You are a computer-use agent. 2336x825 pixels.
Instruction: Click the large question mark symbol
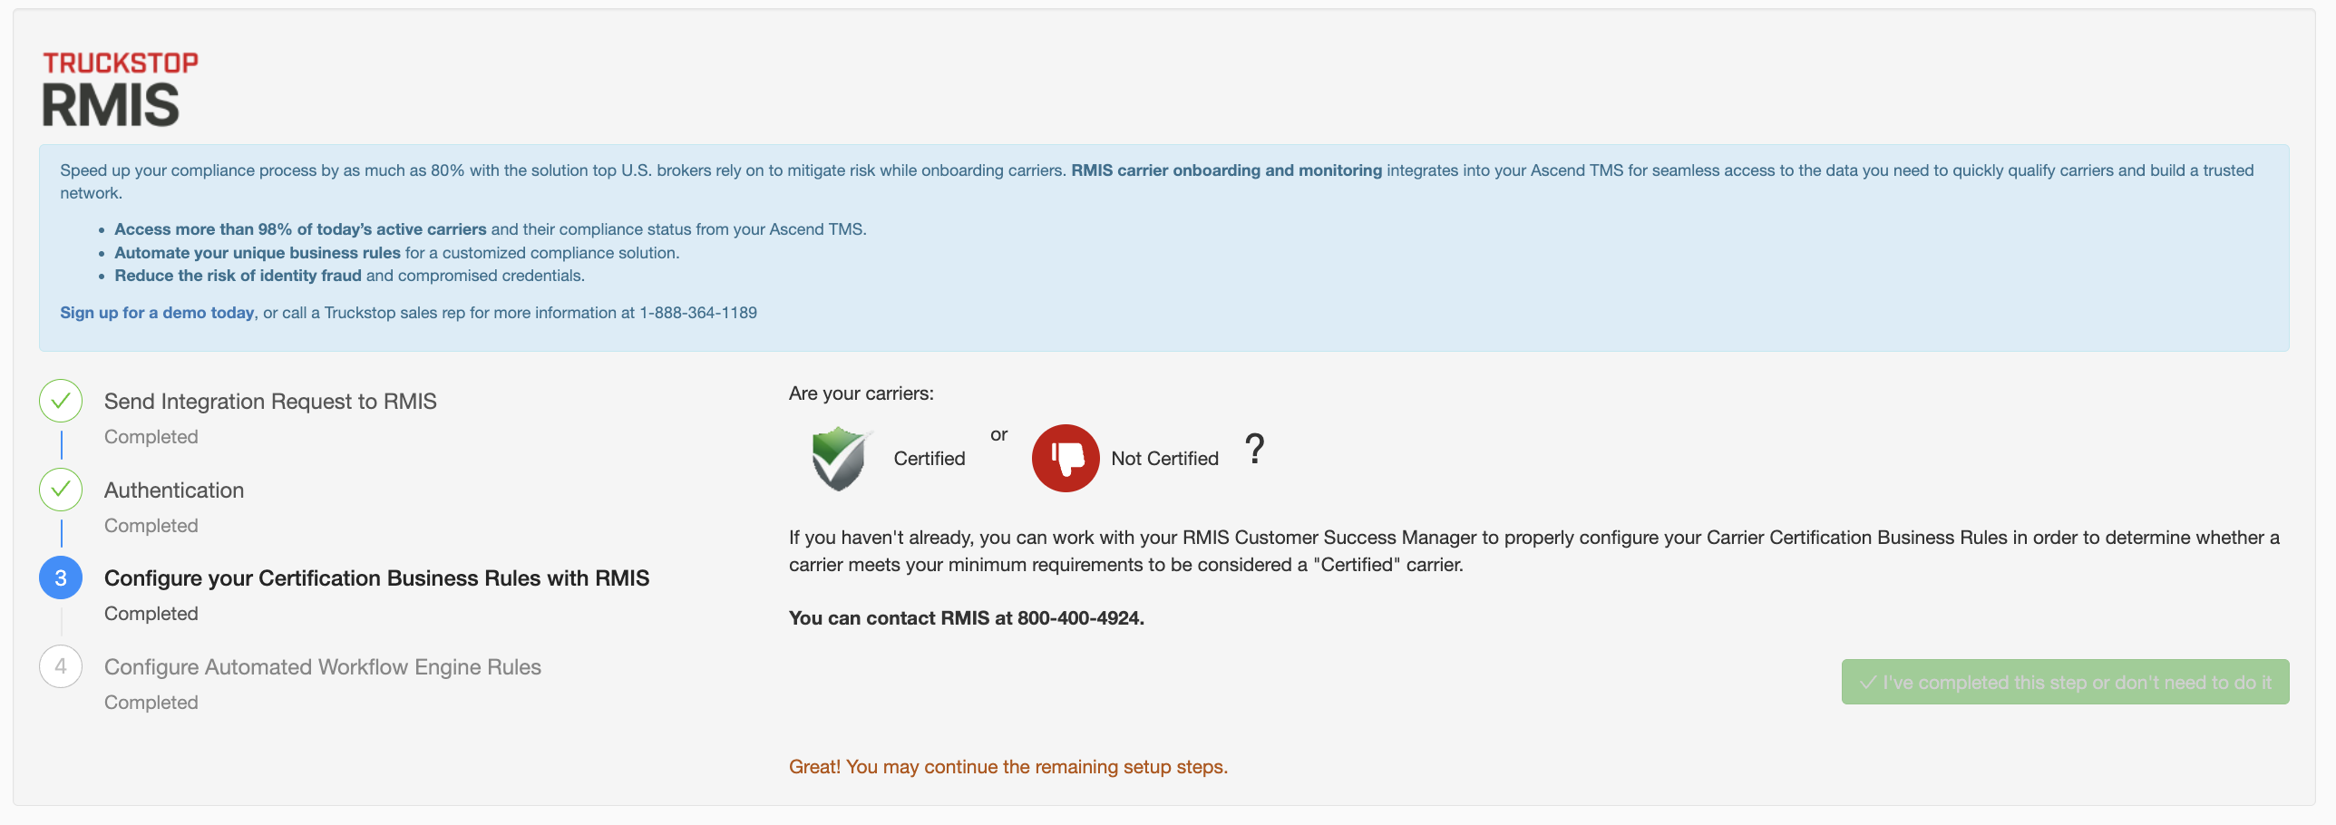(x=1254, y=449)
